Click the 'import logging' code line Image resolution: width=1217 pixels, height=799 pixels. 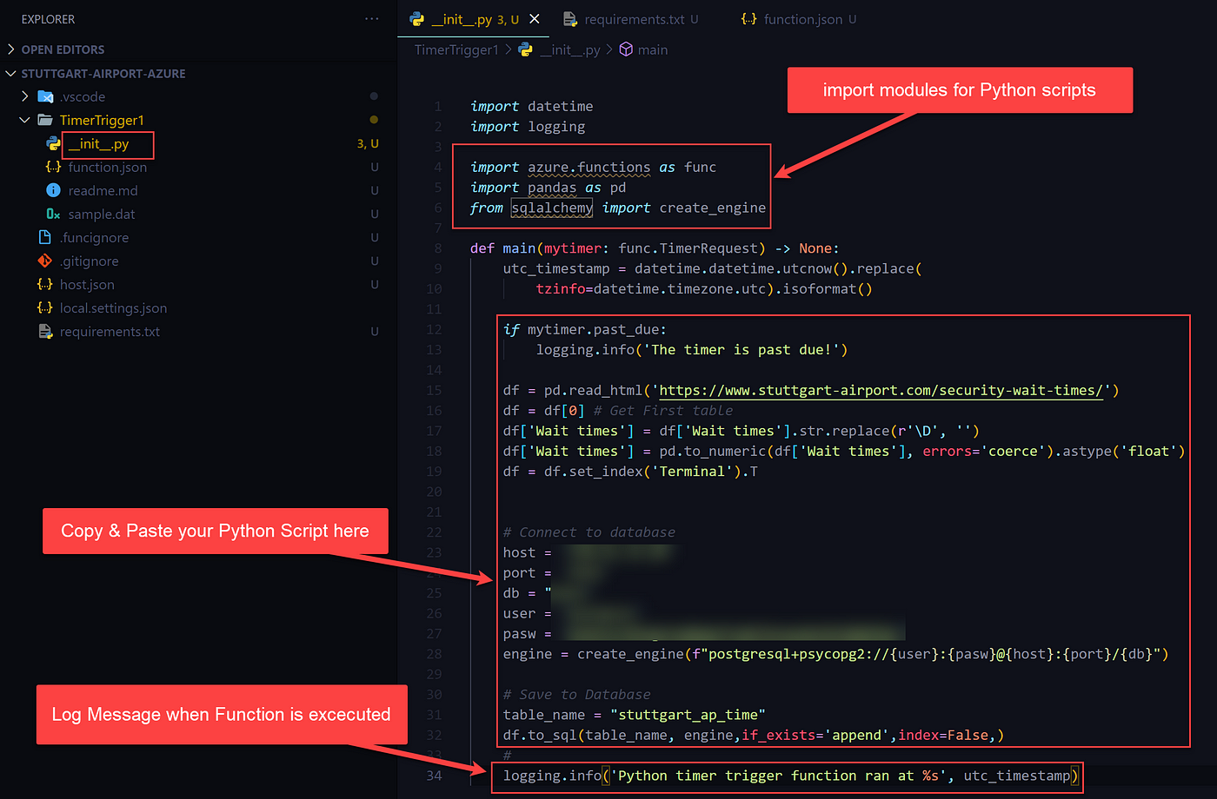(528, 127)
